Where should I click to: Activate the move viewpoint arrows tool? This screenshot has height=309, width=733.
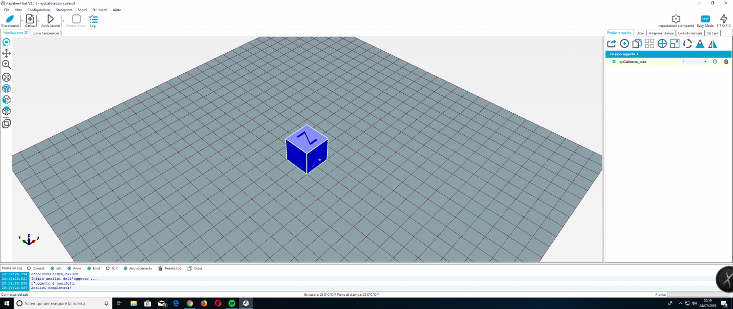(x=6, y=53)
